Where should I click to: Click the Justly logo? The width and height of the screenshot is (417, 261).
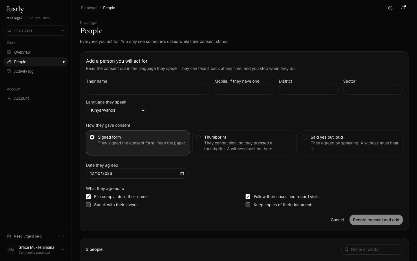click(15, 9)
